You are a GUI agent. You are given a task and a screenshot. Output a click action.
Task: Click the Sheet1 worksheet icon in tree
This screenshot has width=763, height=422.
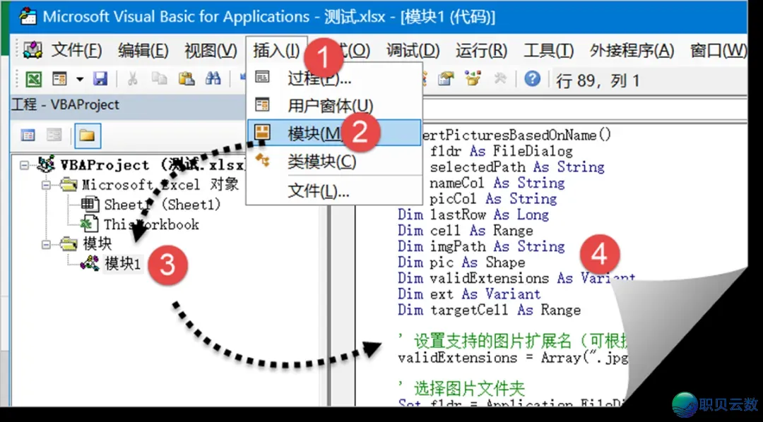click(90, 205)
